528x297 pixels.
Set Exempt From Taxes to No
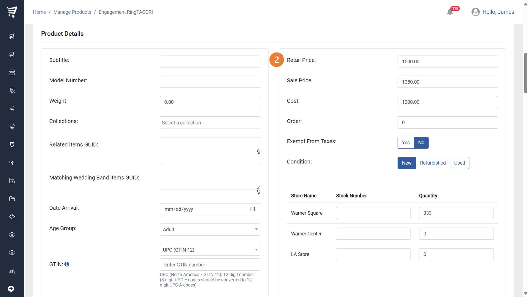point(421,143)
